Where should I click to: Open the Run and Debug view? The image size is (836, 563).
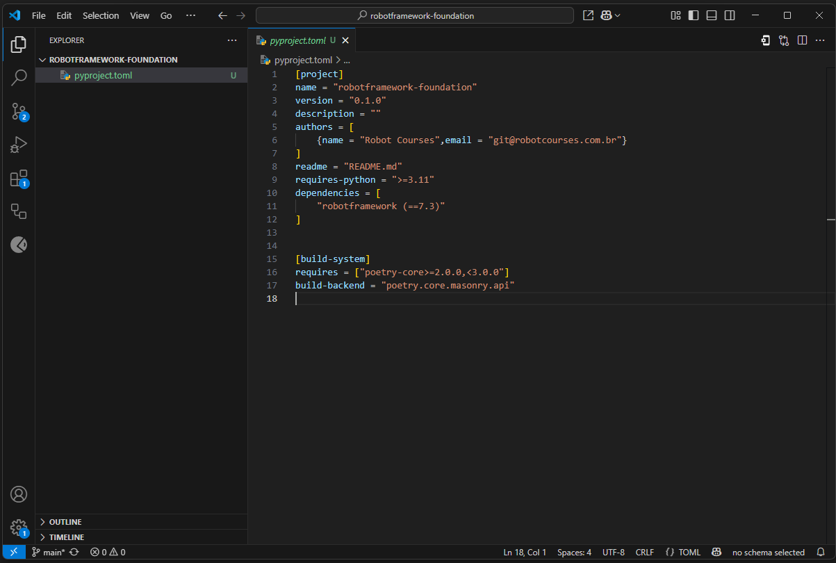[19, 145]
